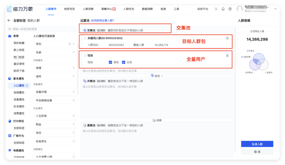
Task: Click 取消 button
Action: 257,152
